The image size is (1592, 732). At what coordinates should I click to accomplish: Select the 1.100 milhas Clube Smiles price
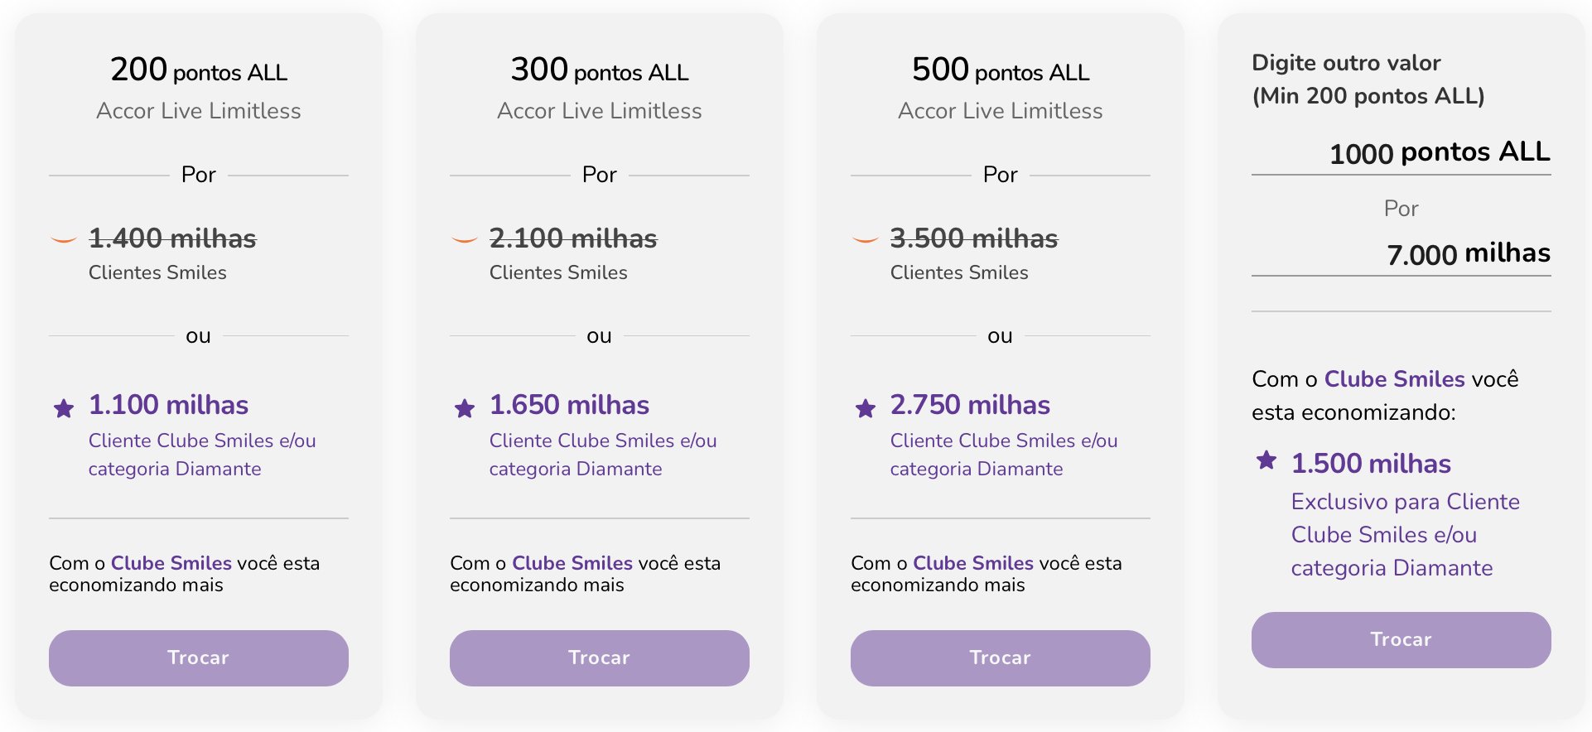coord(168,405)
